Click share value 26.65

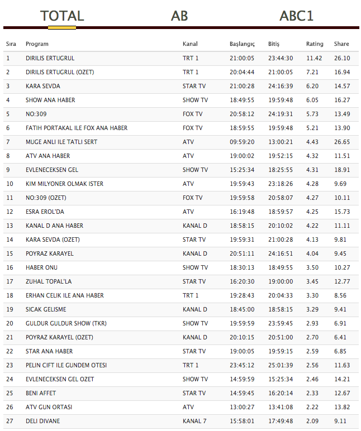[x=342, y=142]
